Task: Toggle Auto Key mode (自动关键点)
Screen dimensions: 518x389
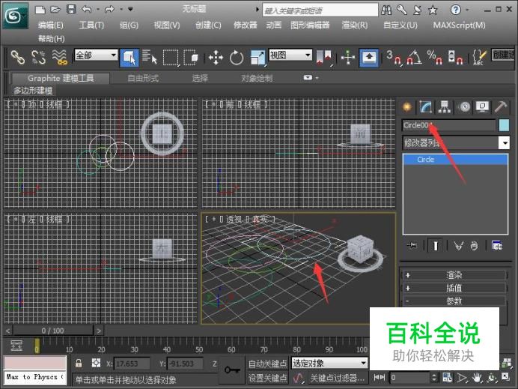Action: (267, 363)
